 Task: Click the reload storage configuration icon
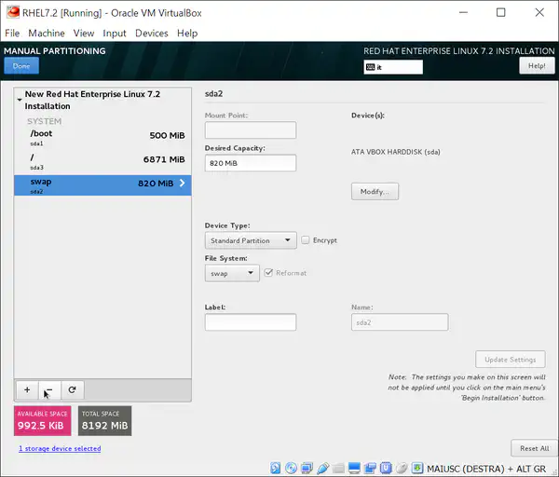click(72, 390)
